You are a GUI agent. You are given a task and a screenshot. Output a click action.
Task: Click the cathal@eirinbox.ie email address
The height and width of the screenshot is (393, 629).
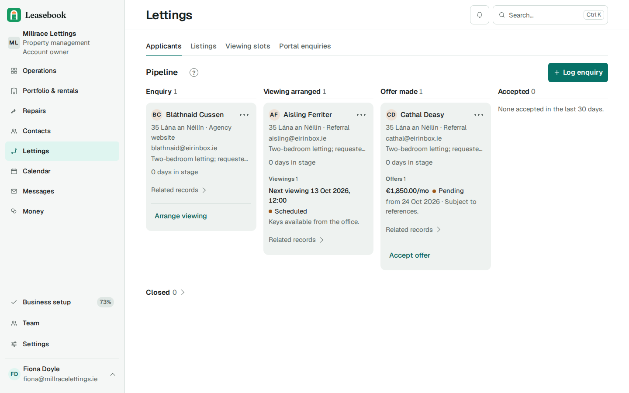click(x=414, y=138)
